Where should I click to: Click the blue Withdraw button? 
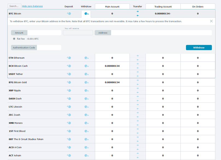[x=199, y=48]
